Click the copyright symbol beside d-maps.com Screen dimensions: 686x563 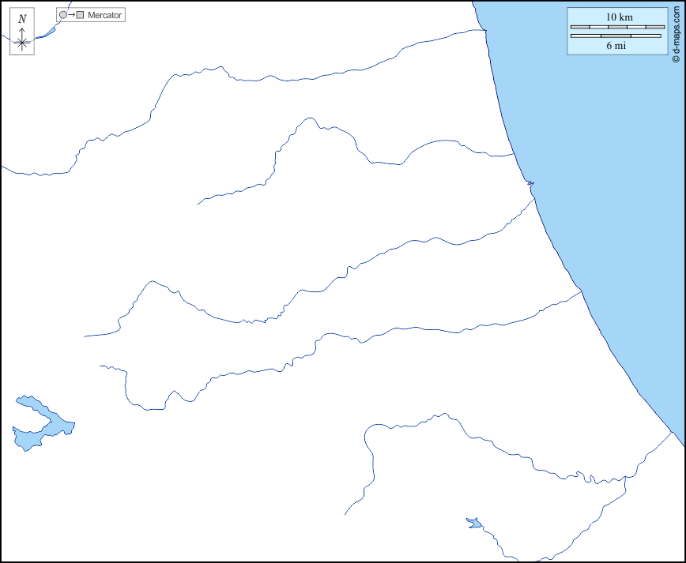[677, 58]
